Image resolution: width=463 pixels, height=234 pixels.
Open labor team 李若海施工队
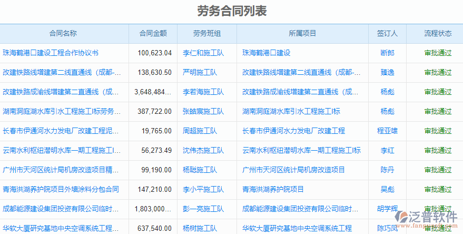point(203,92)
